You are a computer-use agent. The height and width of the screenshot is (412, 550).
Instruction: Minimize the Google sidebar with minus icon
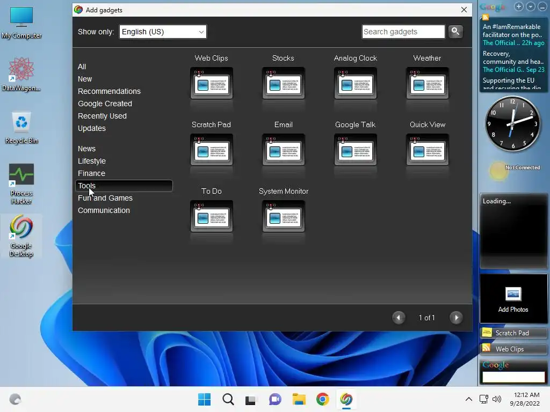point(542,6)
